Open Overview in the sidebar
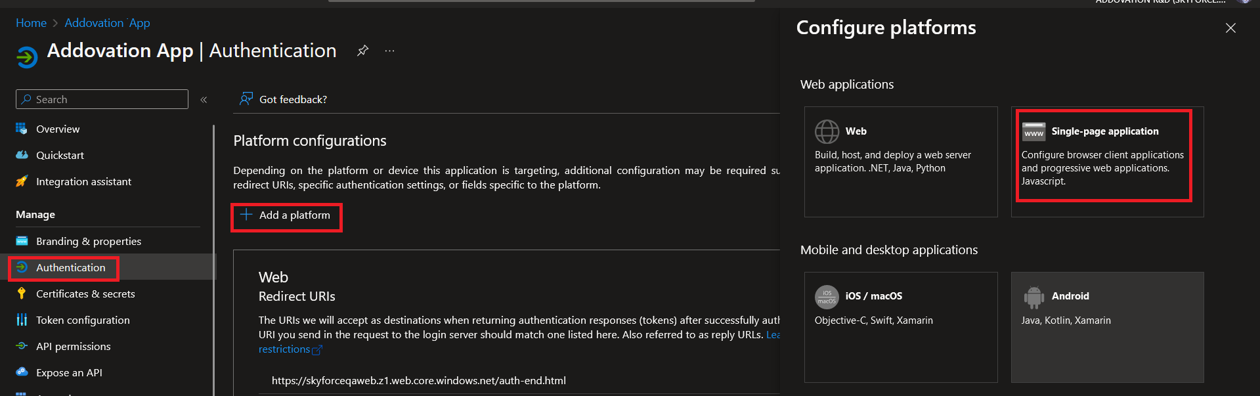The width and height of the screenshot is (1260, 396). pos(58,129)
